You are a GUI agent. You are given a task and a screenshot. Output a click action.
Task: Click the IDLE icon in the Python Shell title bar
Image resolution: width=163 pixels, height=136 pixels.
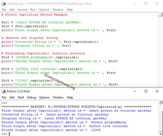point(4,91)
